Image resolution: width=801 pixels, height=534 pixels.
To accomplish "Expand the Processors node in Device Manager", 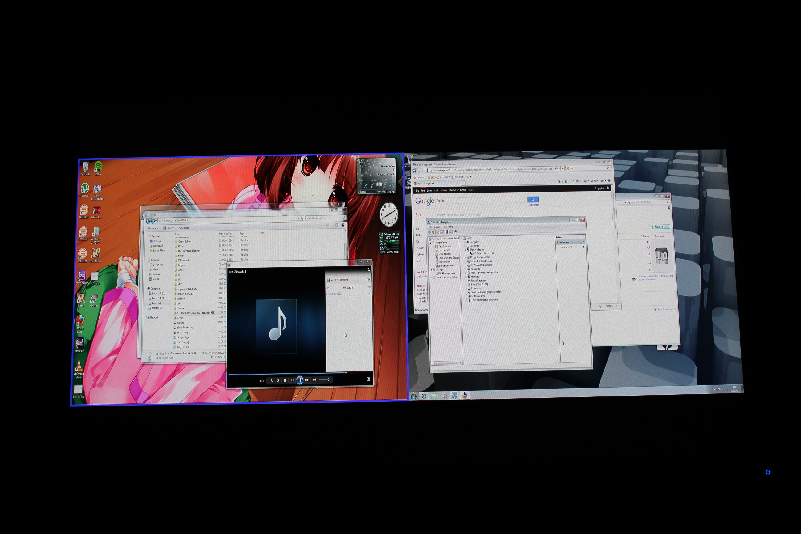I will [466, 288].
